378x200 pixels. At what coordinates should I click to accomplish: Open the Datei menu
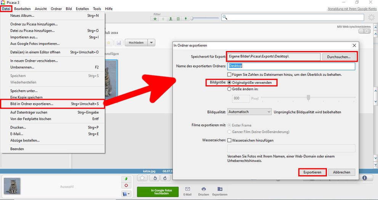coord(6,9)
